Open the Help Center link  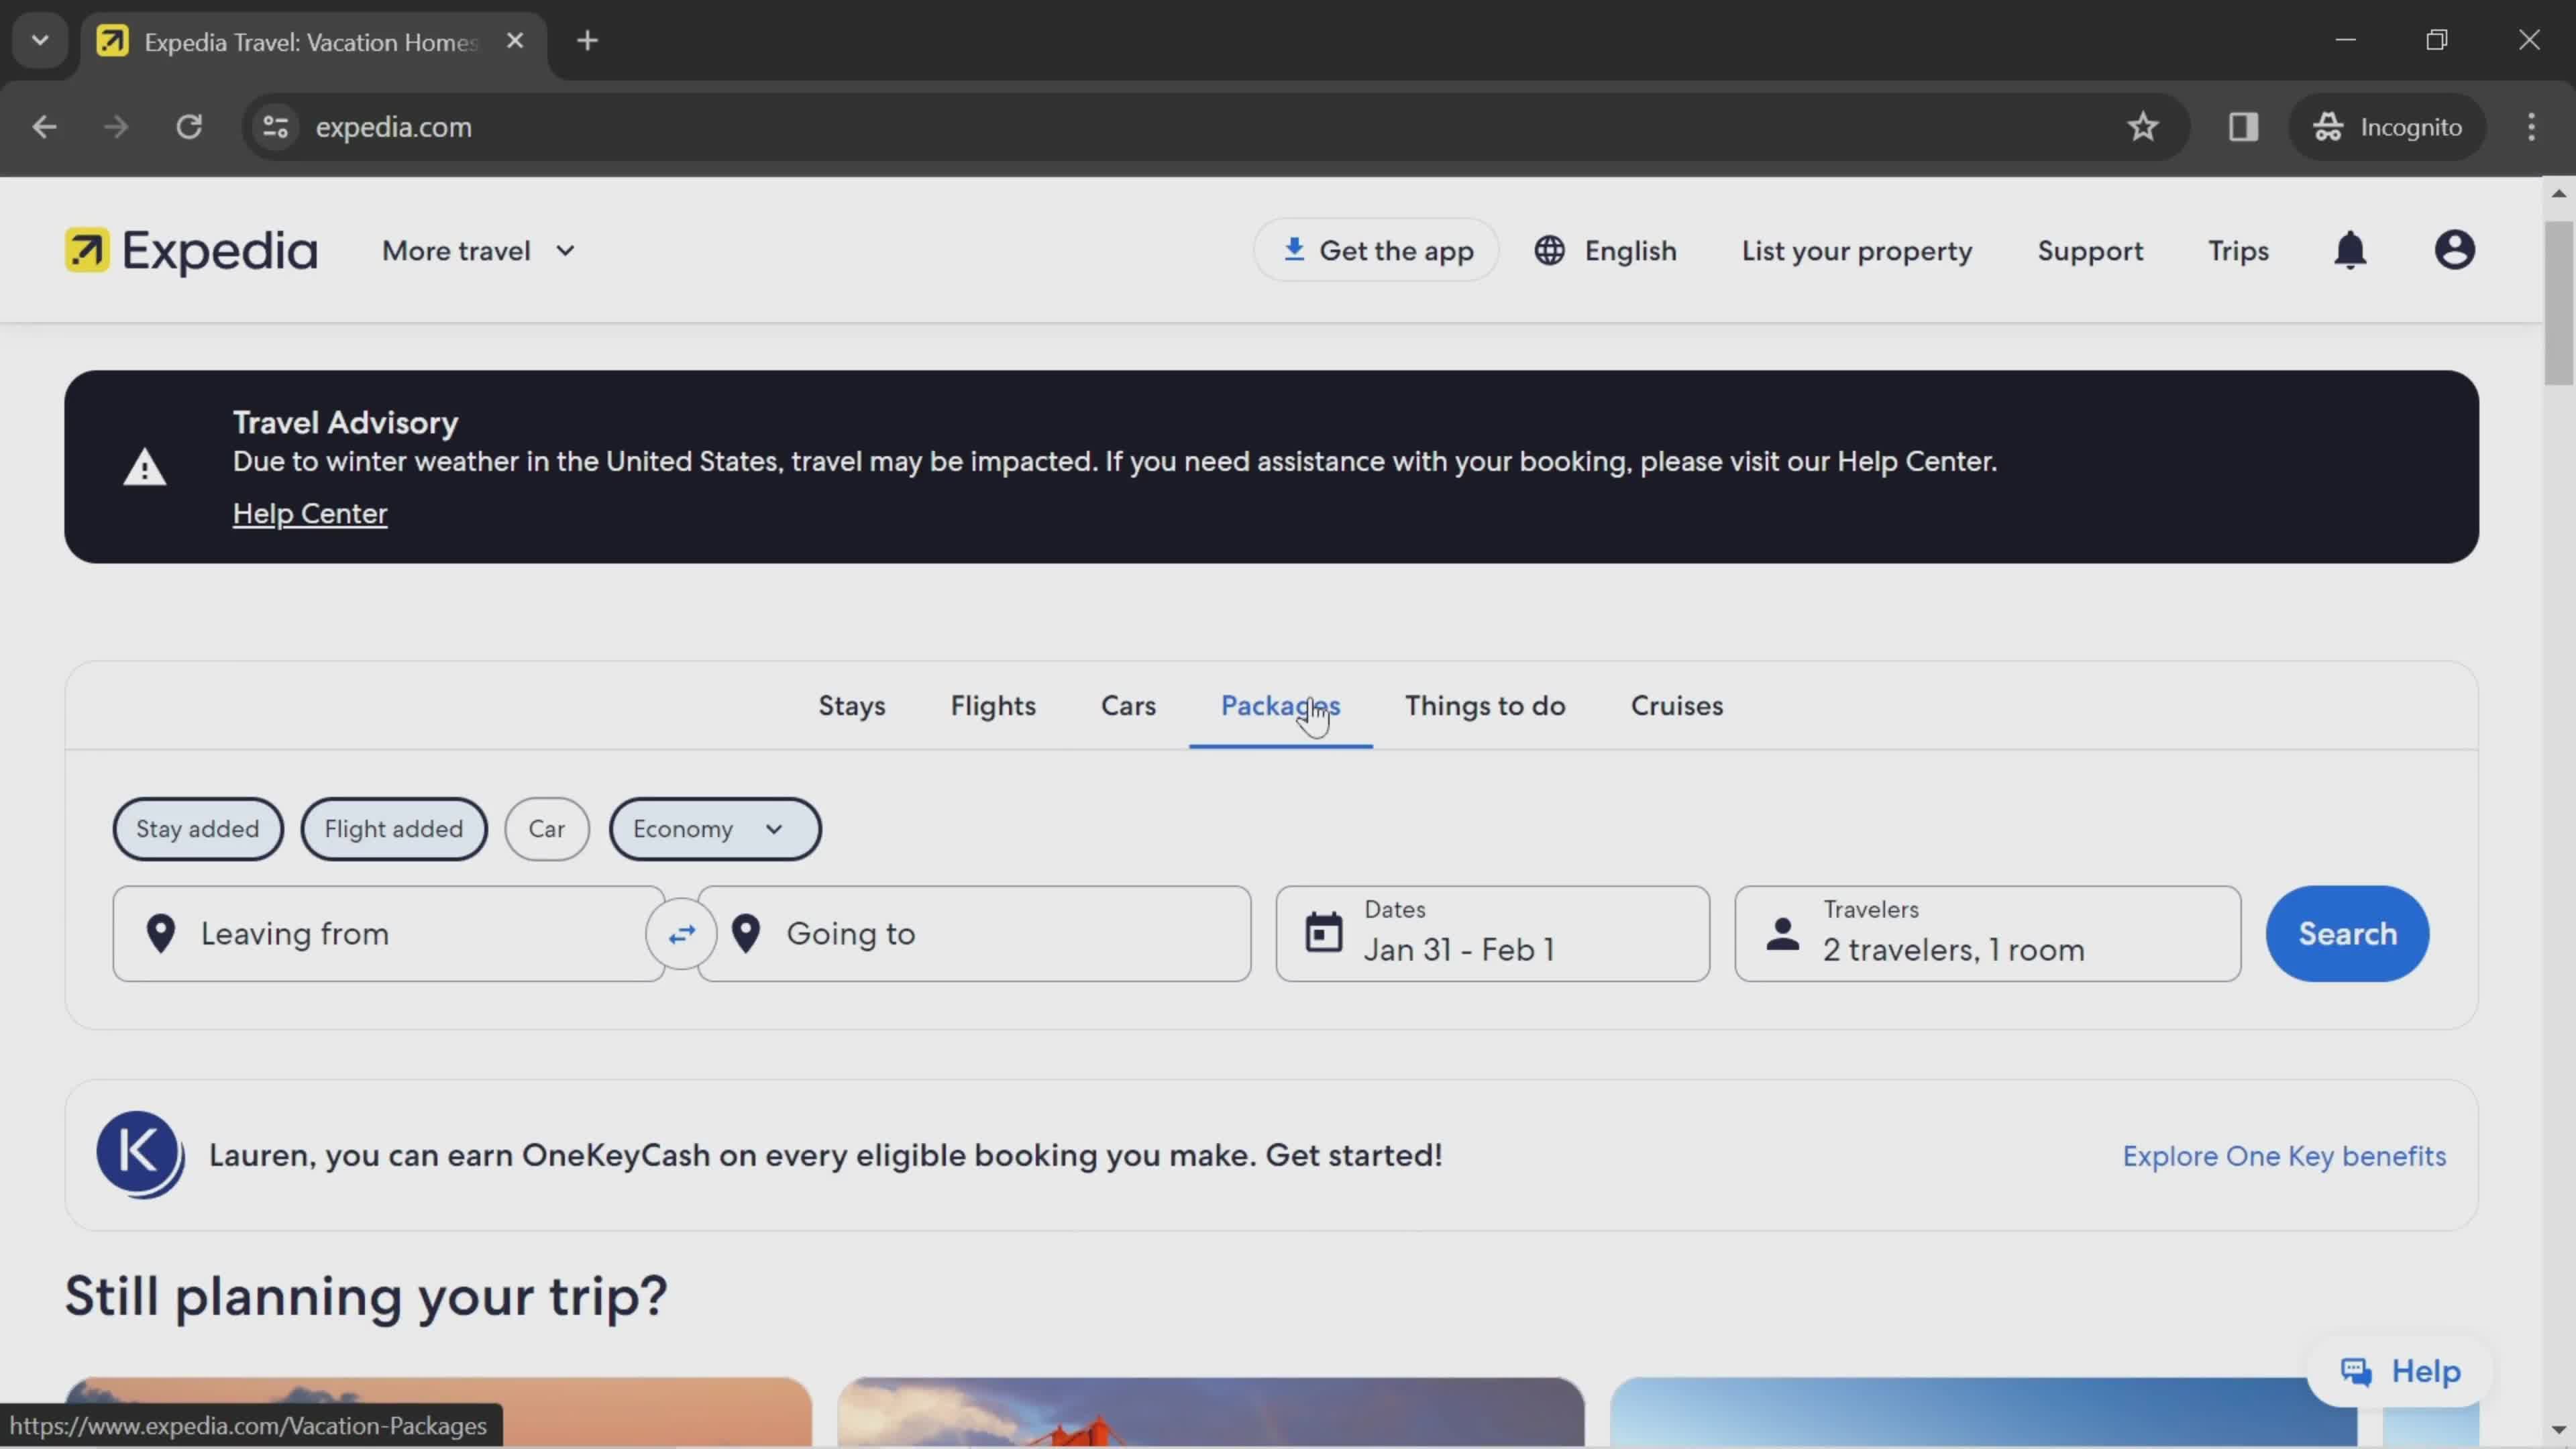click(310, 513)
